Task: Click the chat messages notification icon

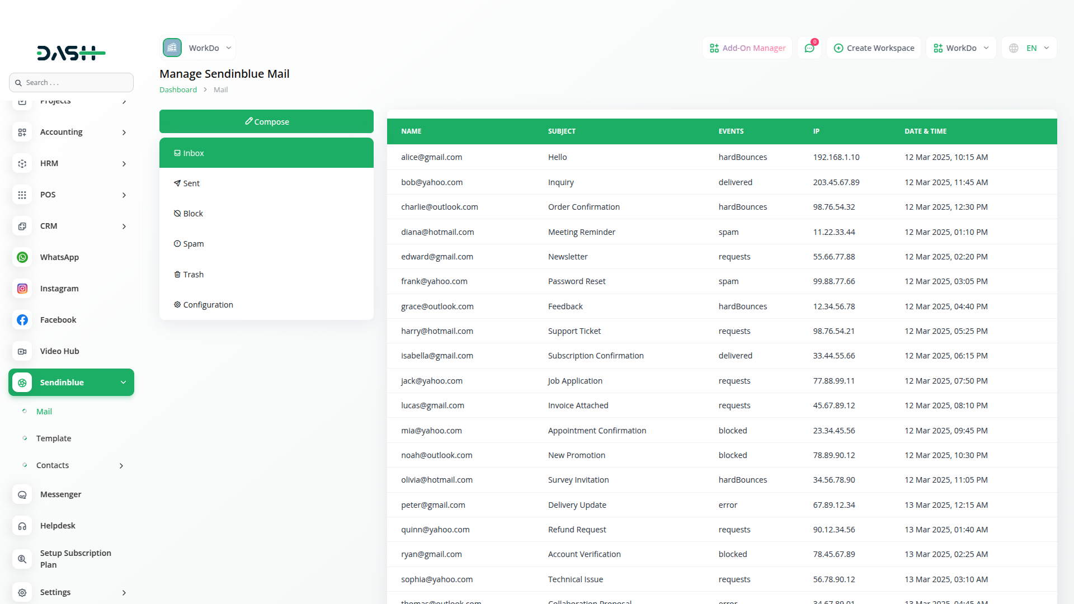Action: [809, 48]
